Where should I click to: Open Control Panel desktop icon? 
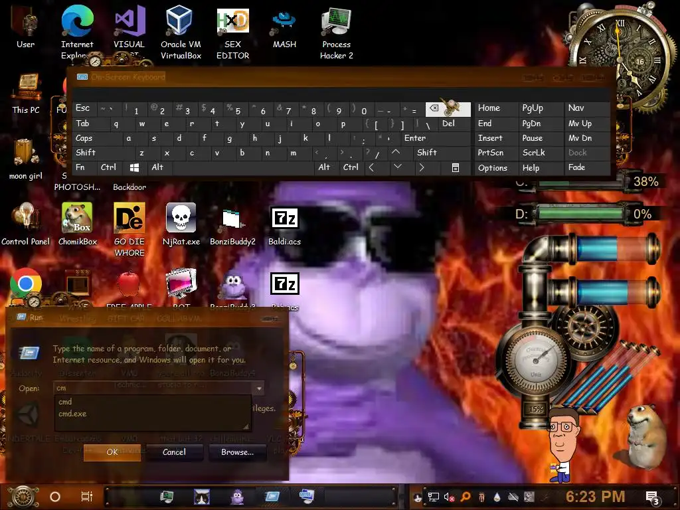tap(26, 223)
